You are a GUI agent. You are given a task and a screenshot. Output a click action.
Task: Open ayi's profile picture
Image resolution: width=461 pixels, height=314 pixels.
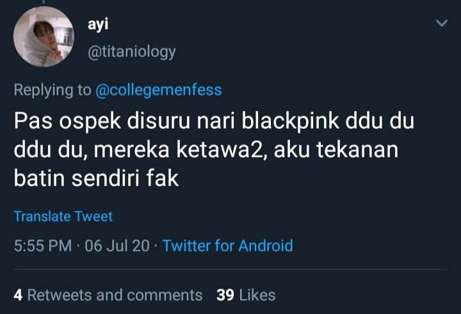tap(44, 36)
